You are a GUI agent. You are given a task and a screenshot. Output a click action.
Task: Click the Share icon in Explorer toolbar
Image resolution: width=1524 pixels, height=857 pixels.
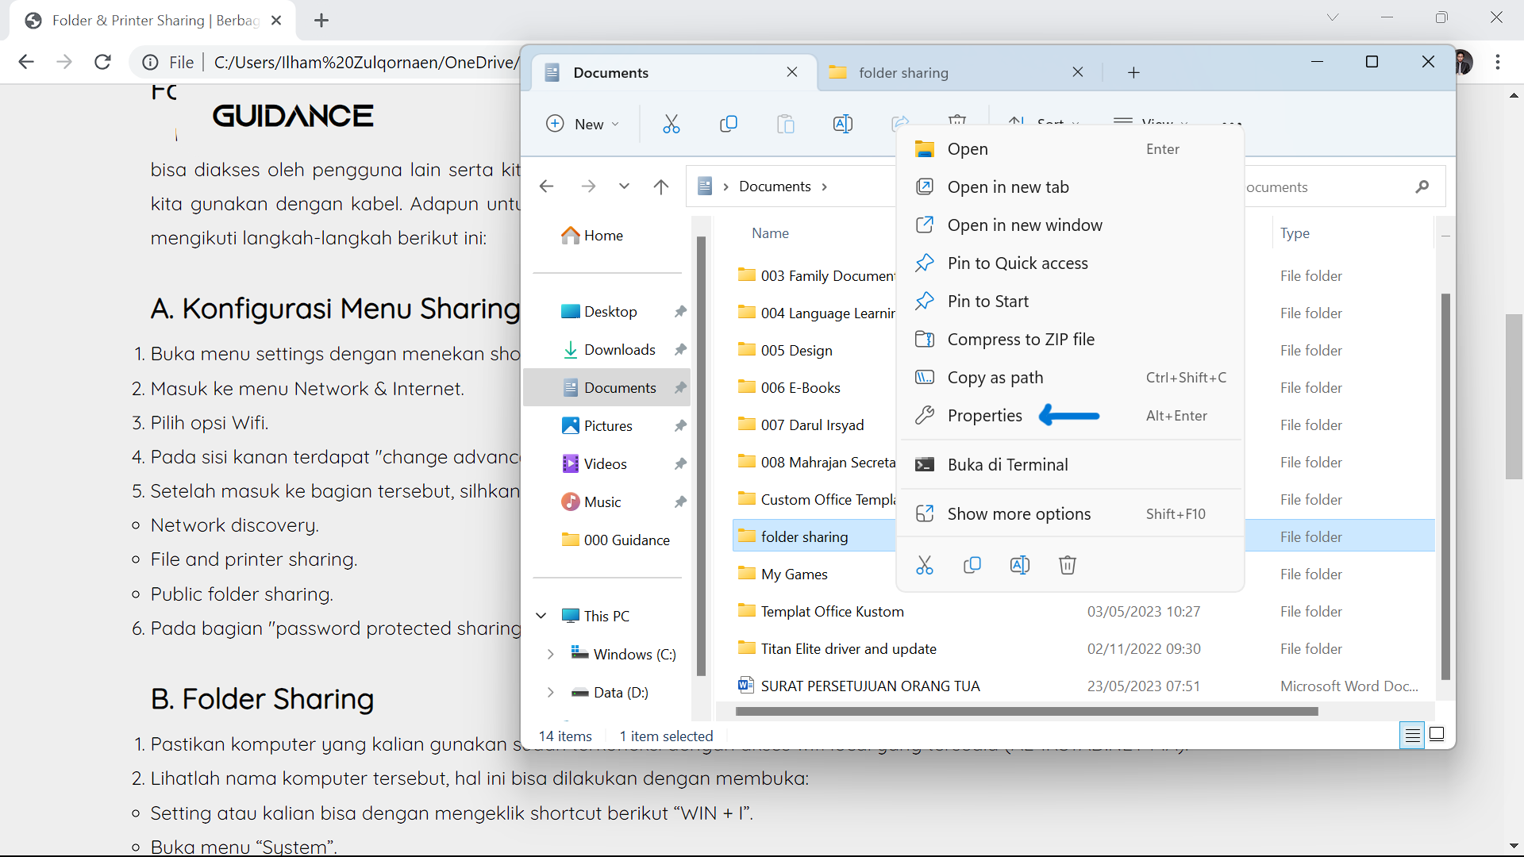click(x=900, y=123)
